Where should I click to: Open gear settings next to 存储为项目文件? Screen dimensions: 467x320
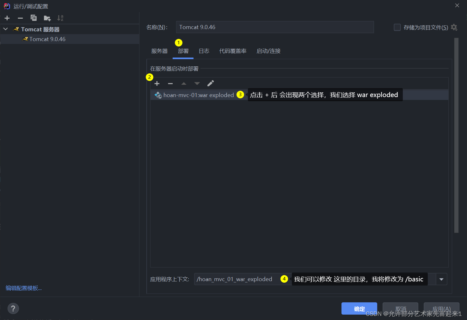pos(454,28)
